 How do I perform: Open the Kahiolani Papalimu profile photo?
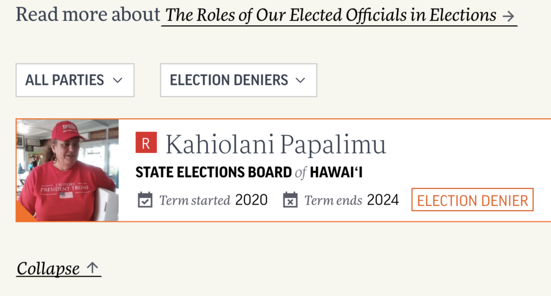[x=67, y=170]
